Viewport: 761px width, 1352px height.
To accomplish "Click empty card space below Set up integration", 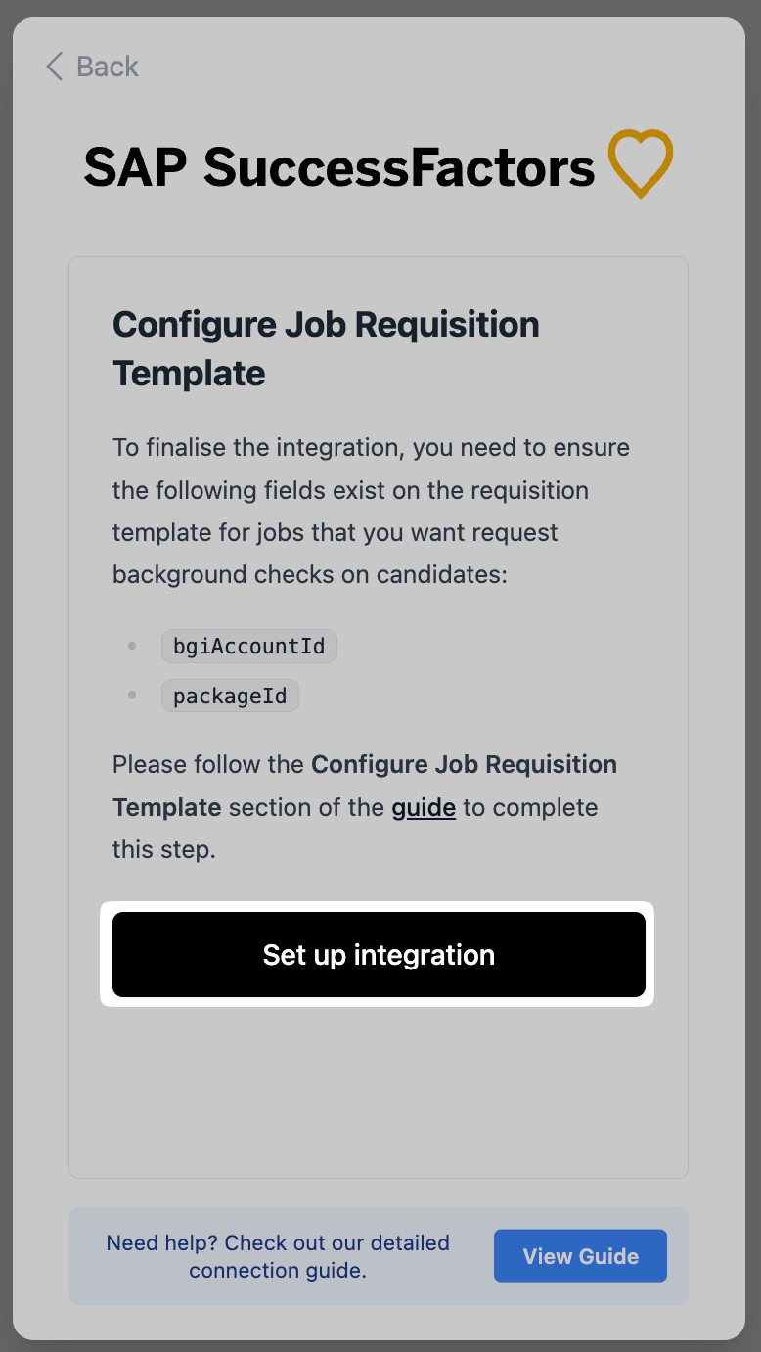I will (x=378, y=1086).
